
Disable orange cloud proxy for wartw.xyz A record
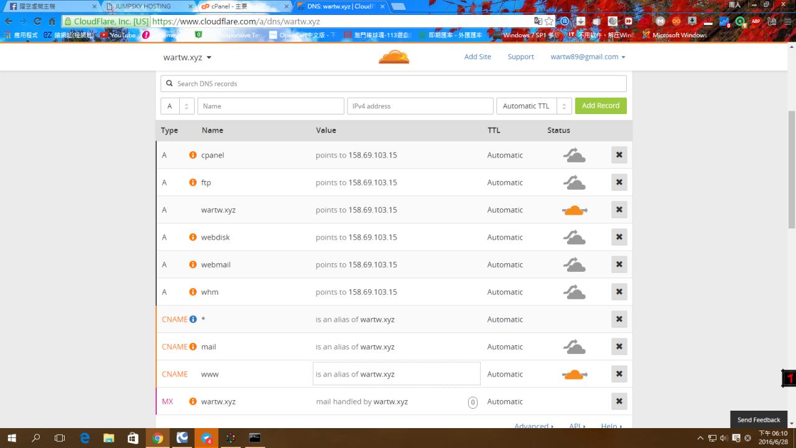(x=575, y=210)
